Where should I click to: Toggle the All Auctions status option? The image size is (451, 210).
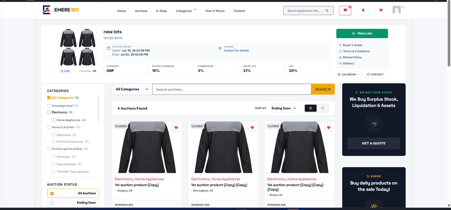pos(73,193)
